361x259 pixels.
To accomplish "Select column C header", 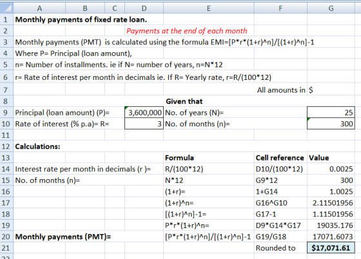I will tap(115, 8).
